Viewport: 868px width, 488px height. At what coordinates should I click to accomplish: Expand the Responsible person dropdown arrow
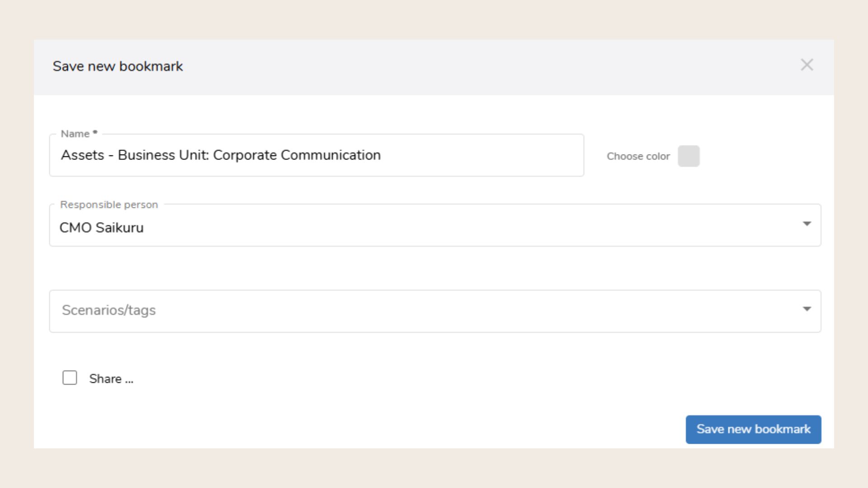[x=807, y=224]
